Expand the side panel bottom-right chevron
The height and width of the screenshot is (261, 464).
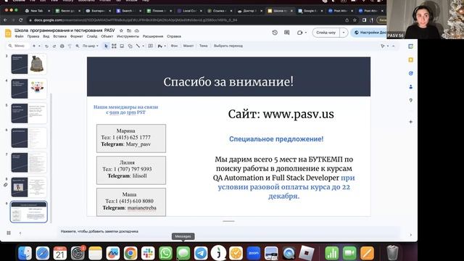pos(411,235)
